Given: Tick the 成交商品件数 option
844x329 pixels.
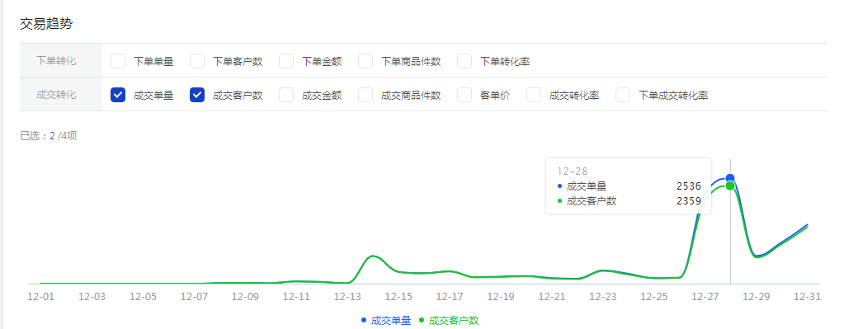Looking at the screenshot, I should click(x=365, y=95).
